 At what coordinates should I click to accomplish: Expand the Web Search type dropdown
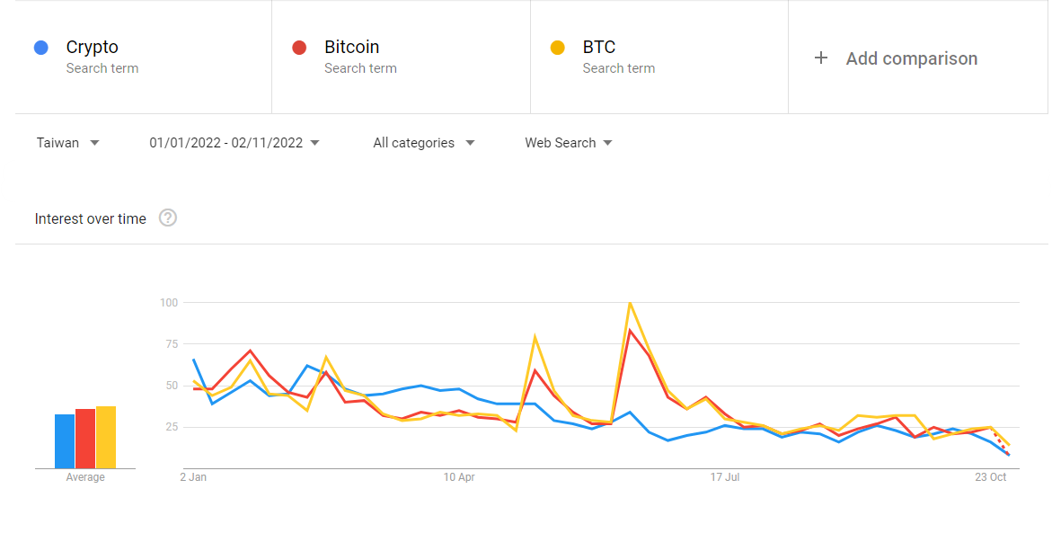click(x=569, y=143)
